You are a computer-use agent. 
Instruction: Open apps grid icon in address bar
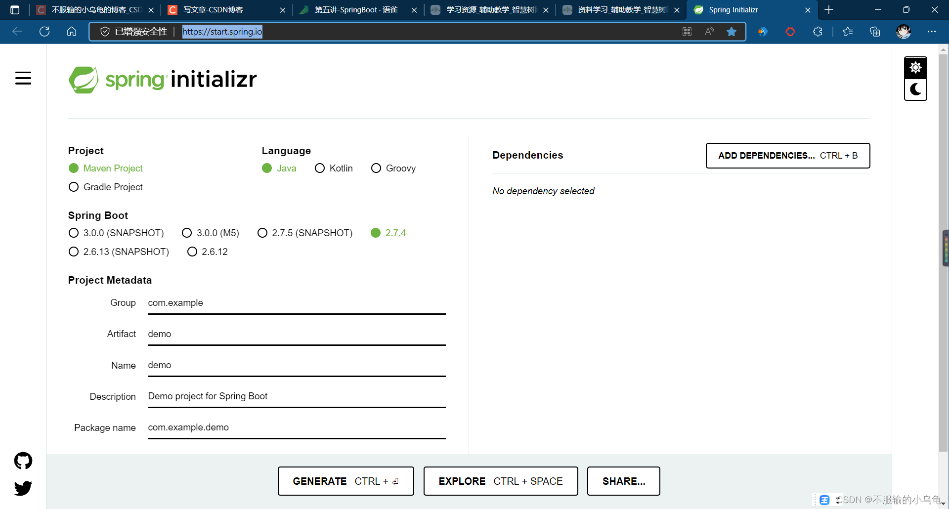click(x=687, y=32)
